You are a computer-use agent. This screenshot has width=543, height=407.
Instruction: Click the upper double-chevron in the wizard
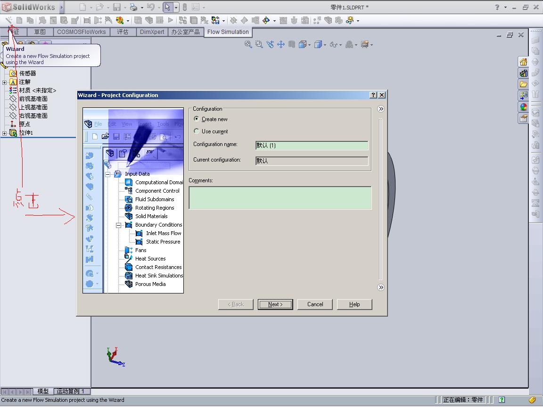click(381, 109)
